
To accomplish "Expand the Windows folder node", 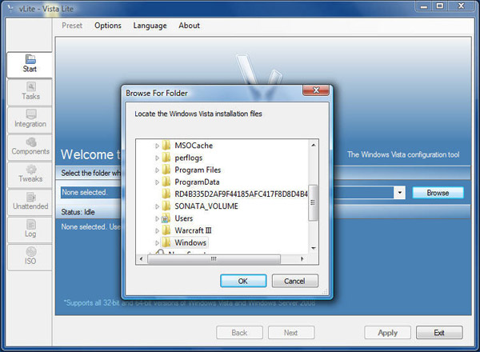I will pyautogui.click(x=157, y=242).
